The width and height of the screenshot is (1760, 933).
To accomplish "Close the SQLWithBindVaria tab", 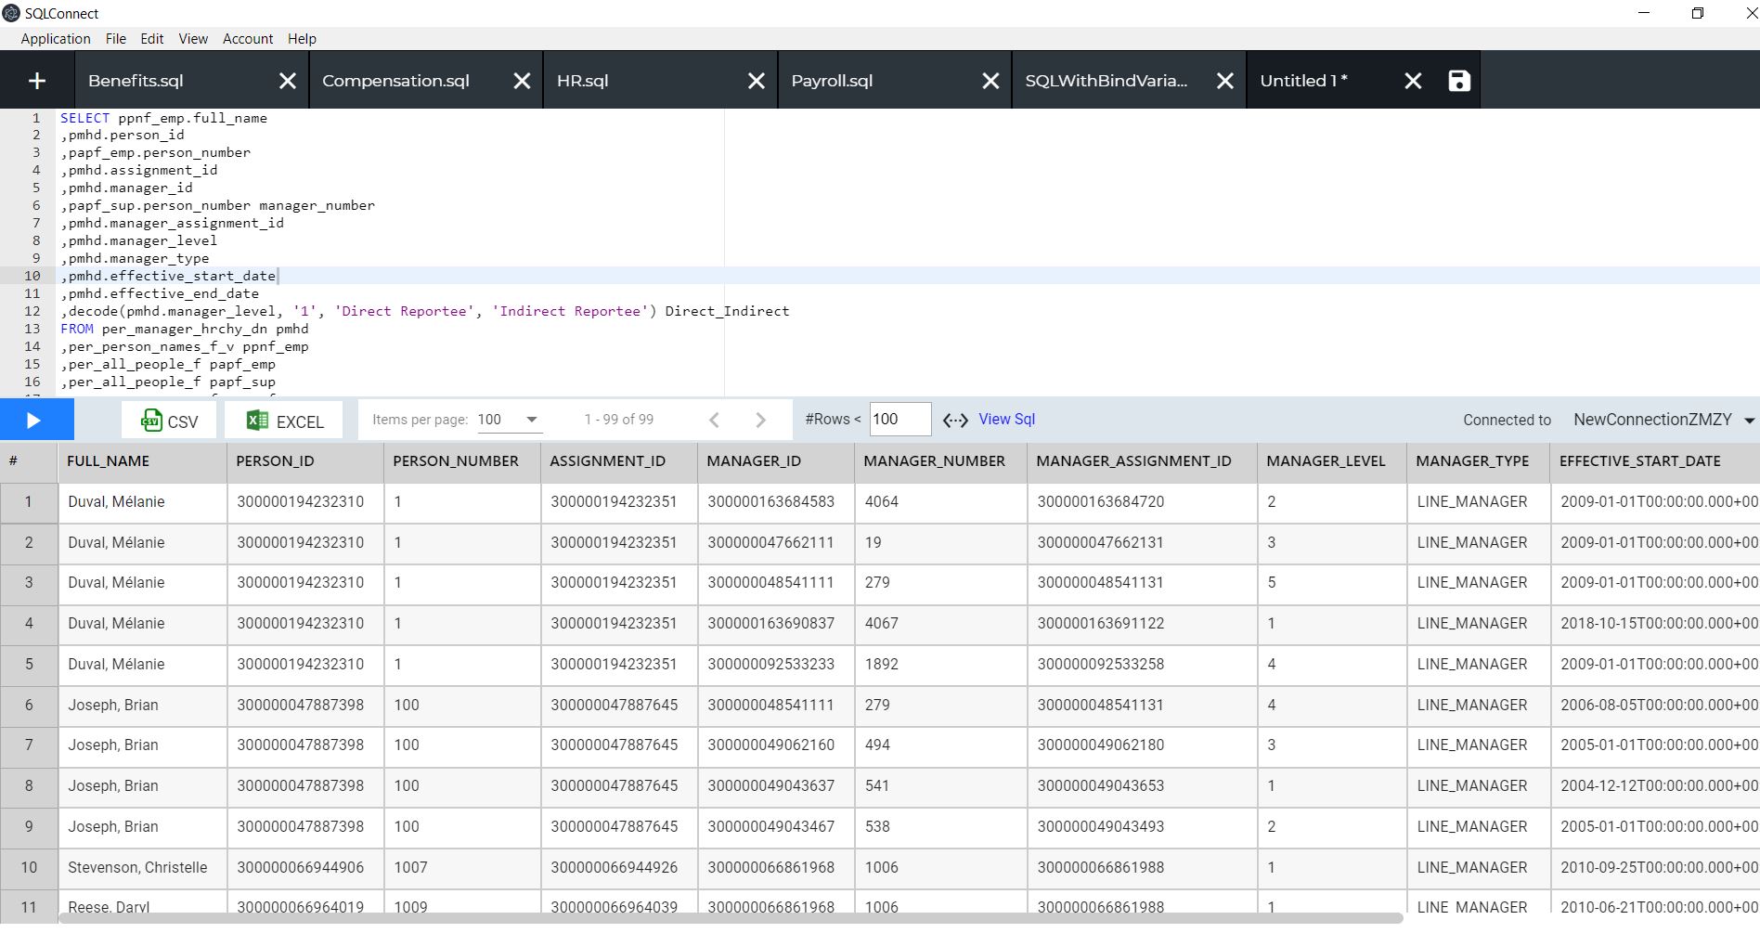I will click(x=1224, y=80).
